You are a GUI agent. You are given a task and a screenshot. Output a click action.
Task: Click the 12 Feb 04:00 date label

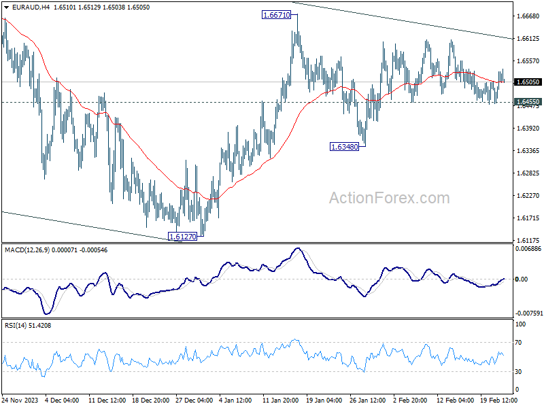point(455,400)
